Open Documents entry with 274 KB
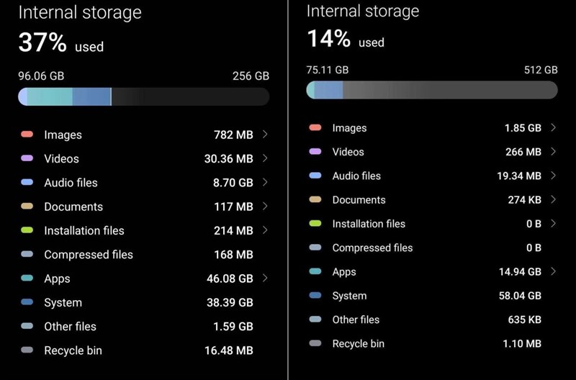Image resolution: width=576 pixels, height=380 pixels. [x=359, y=200]
